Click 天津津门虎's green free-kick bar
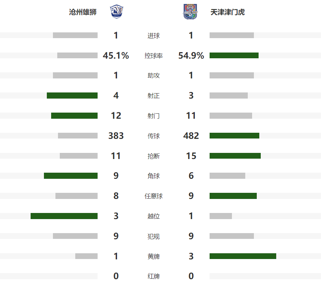This screenshot has height=286, width=327. point(233,196)
